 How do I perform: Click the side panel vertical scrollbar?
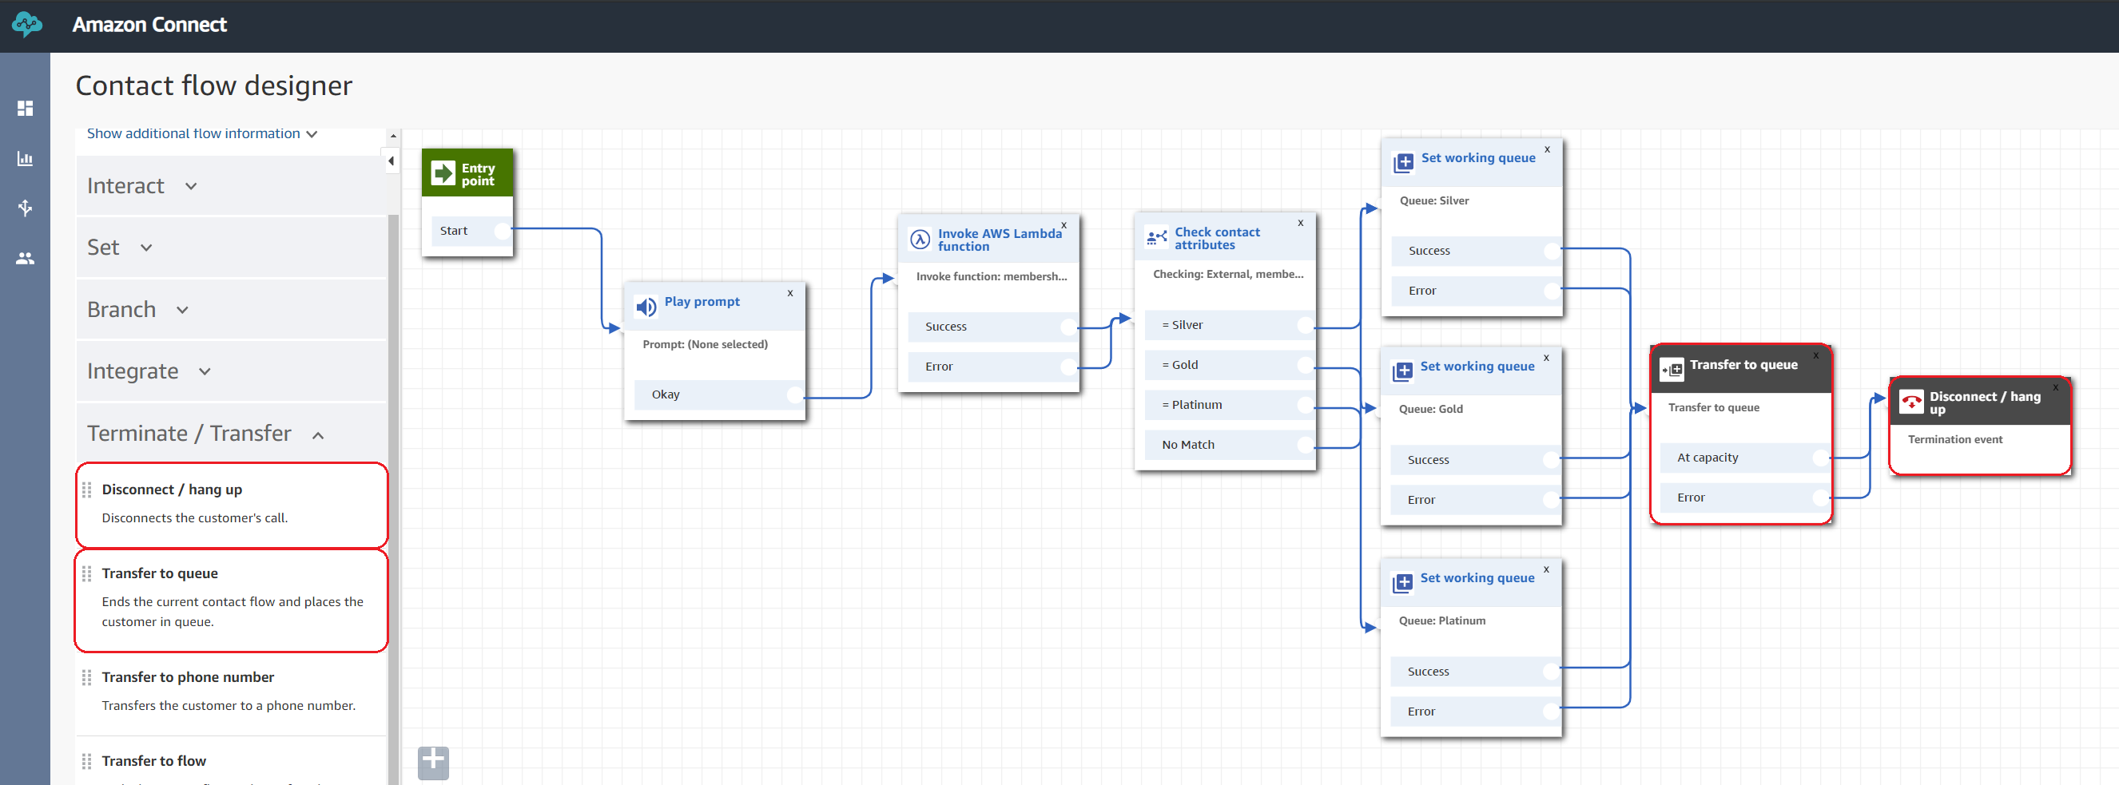click(393, 499)
